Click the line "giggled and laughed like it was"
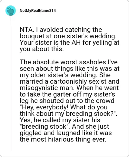Viewport: 129px width, 157px height. [x=66, y=133]
